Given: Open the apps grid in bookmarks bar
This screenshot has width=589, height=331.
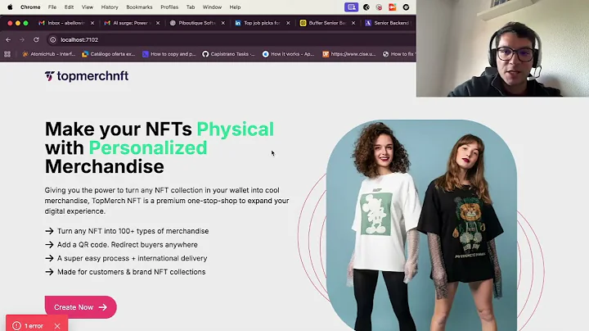Looking at the screenshot, I should (x=7, y=54).
